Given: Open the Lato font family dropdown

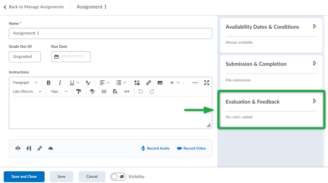Looking at the screenshot, I should coord(27,92).
